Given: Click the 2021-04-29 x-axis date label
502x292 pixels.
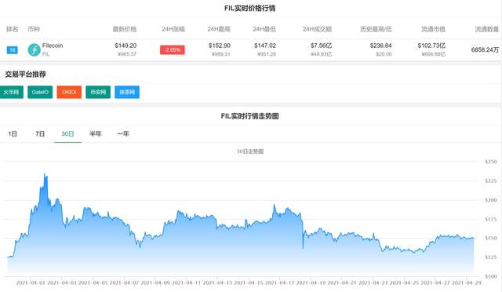Looking at the screenshot, I should 466,283.
